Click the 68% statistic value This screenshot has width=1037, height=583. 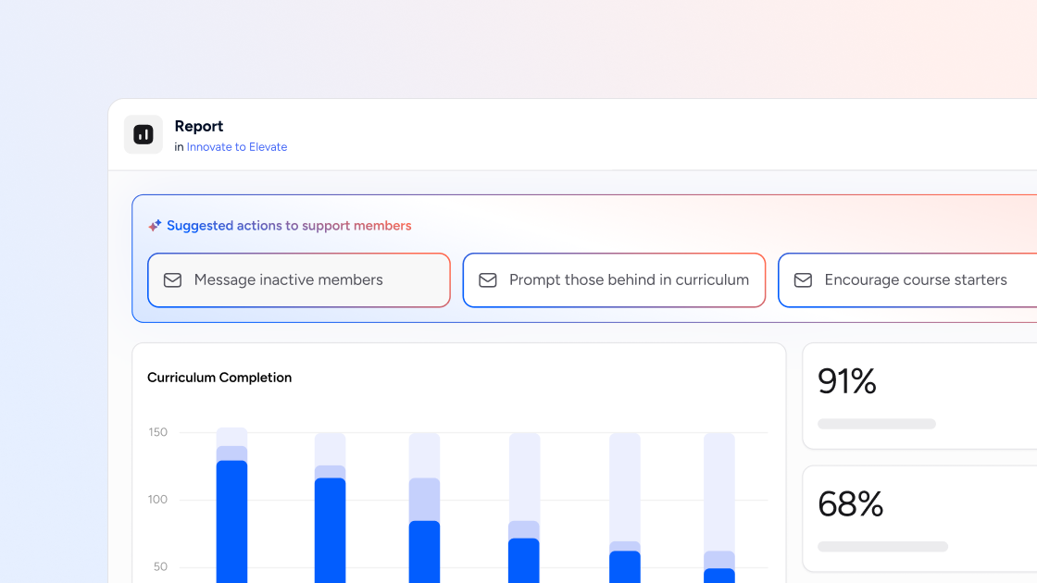click(x=851, y=504)
